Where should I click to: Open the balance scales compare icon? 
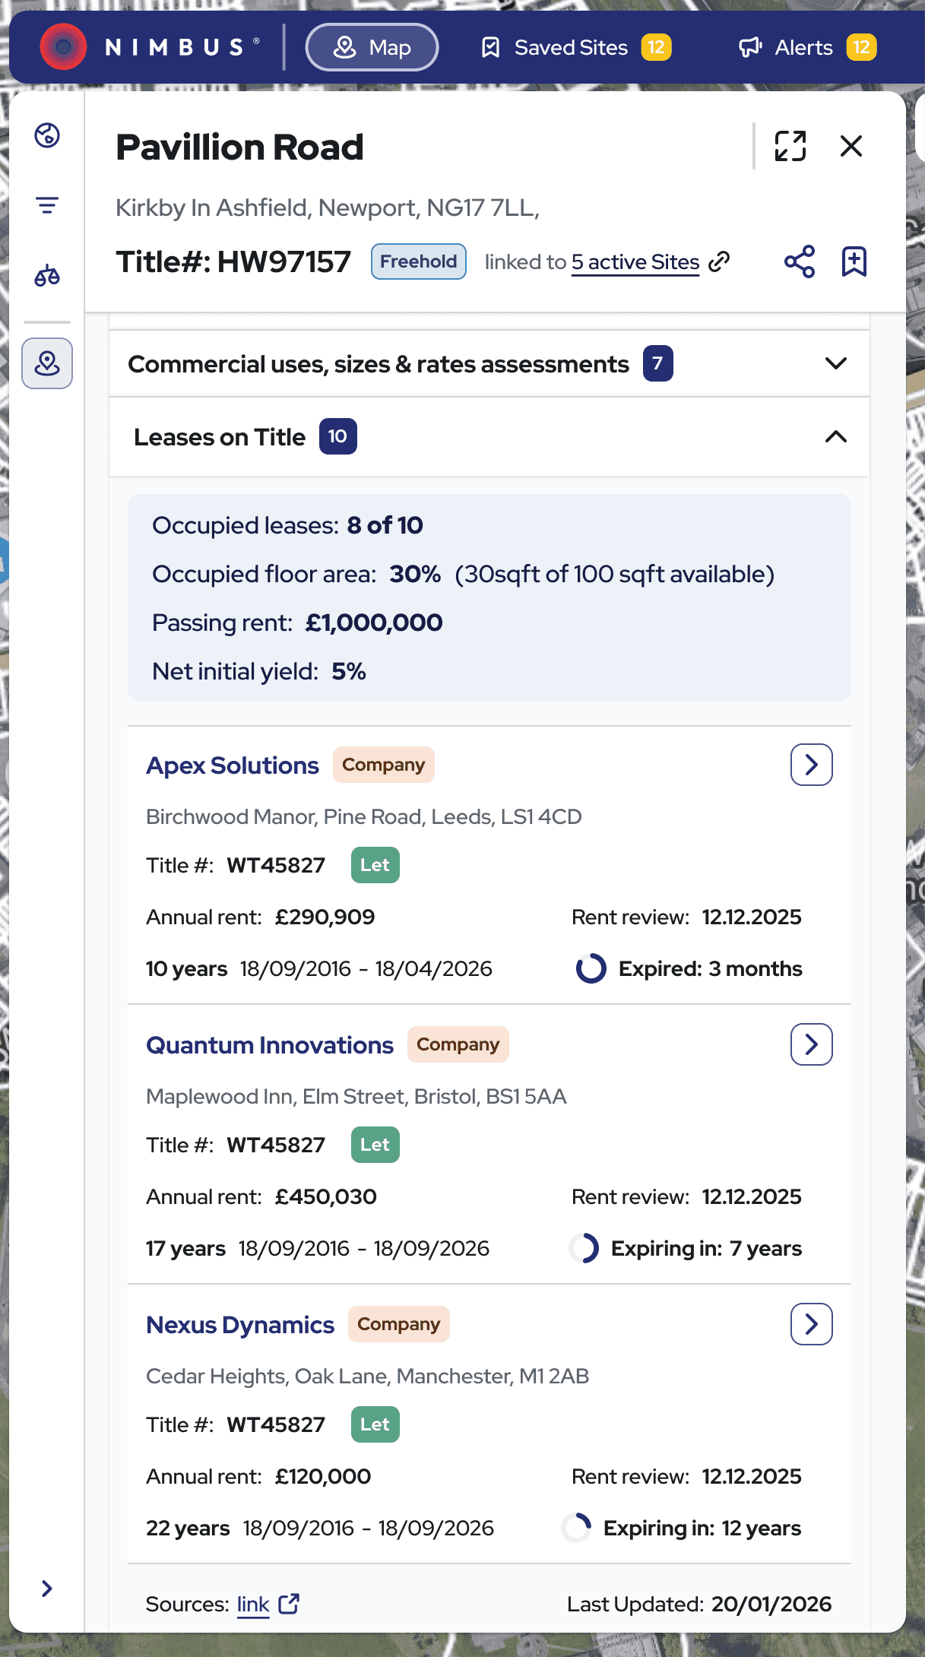pyautogui.click(x=47, y=275)
